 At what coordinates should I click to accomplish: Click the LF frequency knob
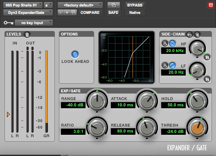click(x=197, y=70)
